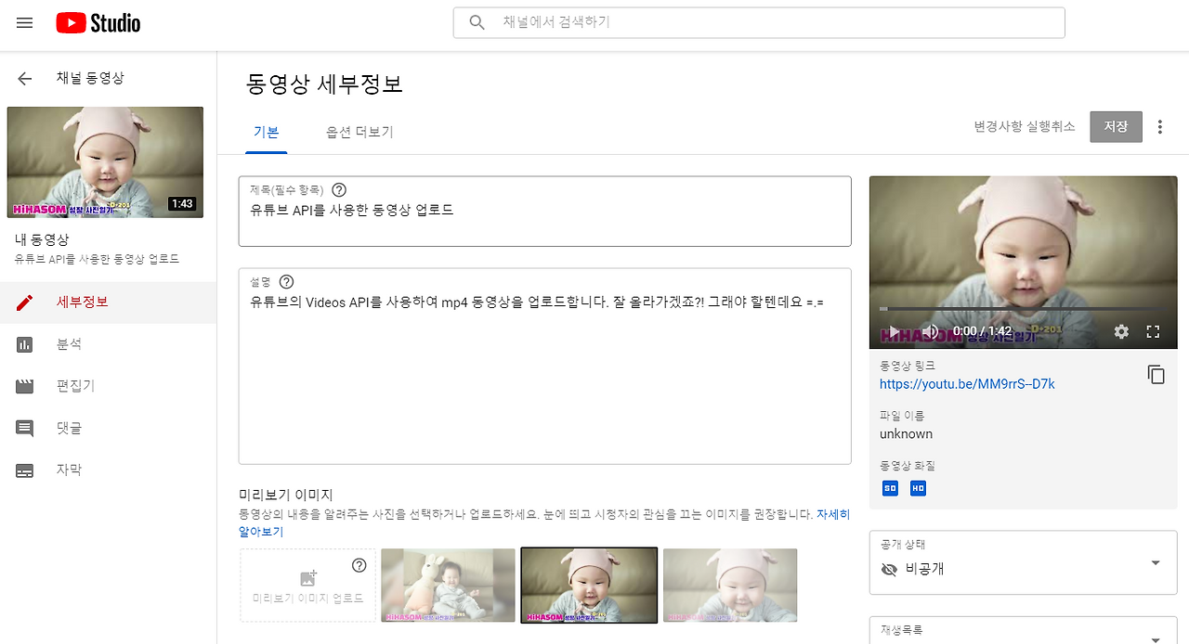Select the 세부정보 pencil icon
Image resolution: width=1189 pixels, height=644 pixels.
pyautogui.click(x=25, y=303)
